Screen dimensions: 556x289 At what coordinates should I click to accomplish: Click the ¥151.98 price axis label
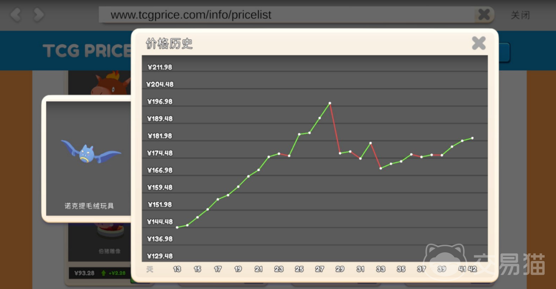point(160,205)
